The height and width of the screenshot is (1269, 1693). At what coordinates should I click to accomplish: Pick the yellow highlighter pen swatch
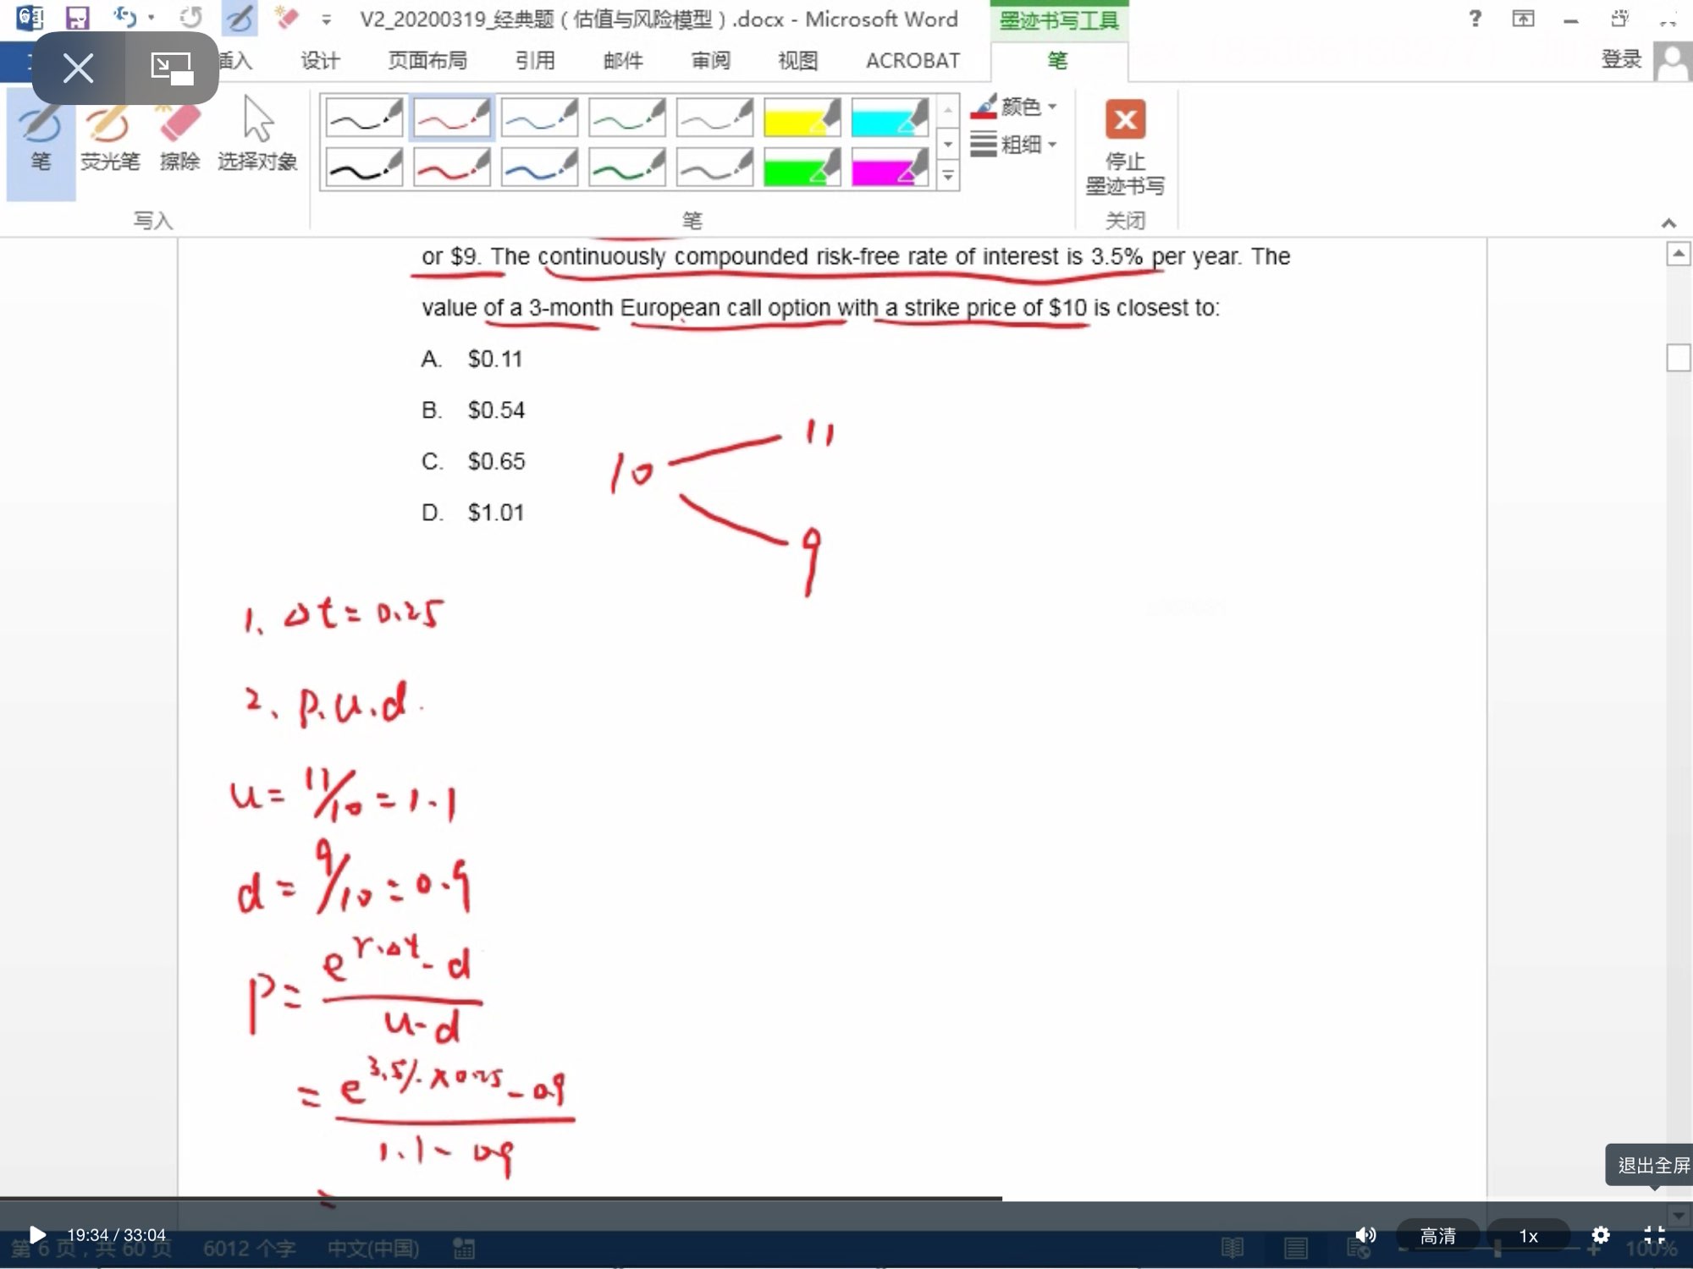pyautogui.click(x=801, y=118)
